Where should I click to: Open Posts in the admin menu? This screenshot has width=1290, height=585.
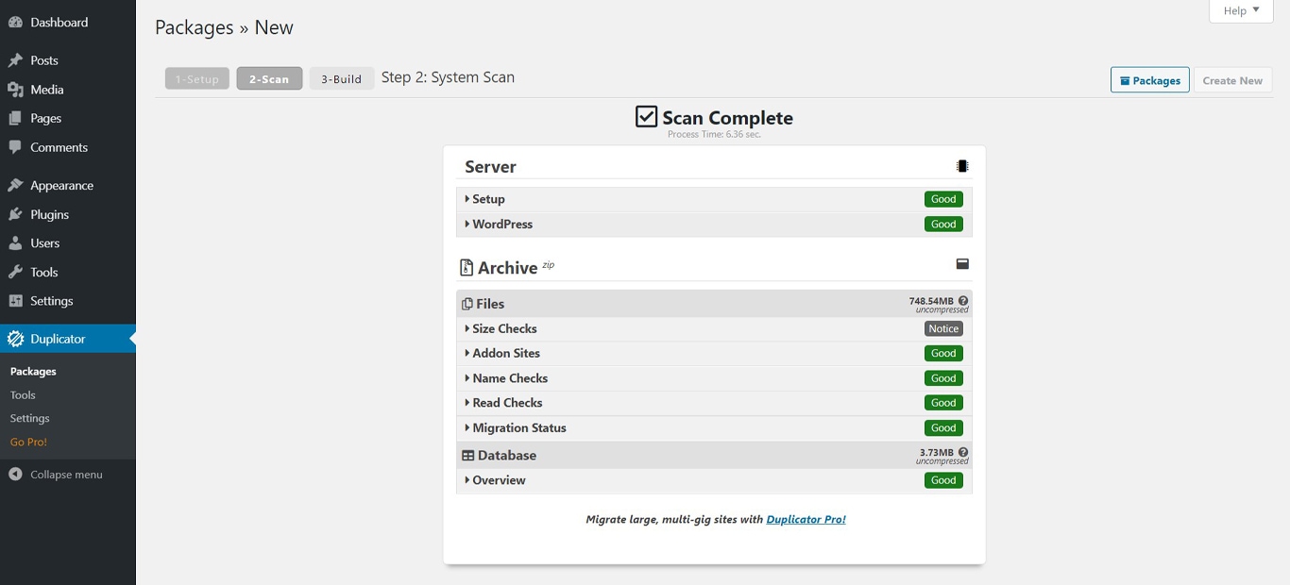click(x=68, y=60)
